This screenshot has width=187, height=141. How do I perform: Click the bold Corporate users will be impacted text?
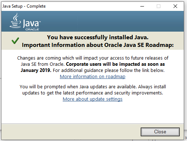point(115,64)
